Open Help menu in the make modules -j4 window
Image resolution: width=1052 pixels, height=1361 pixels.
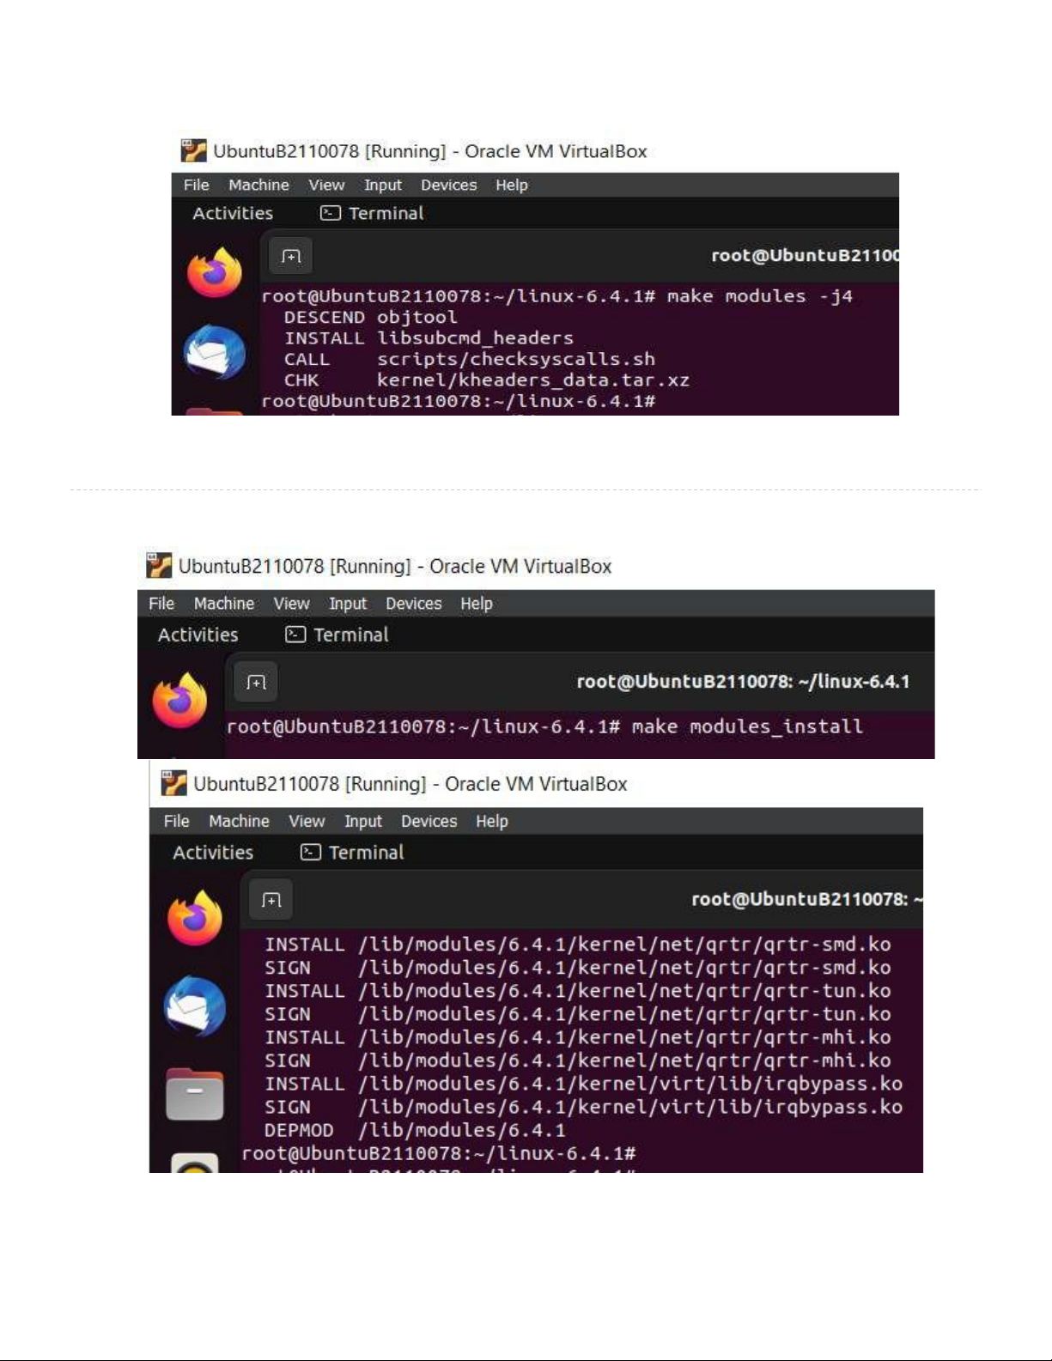click(x=511, y=185)
